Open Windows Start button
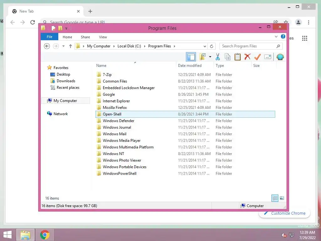The height and width of the screenshot is (241, 321). pos(8,235)
